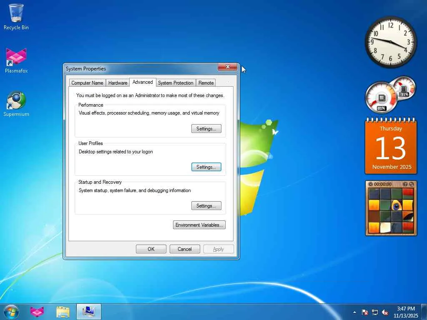Image resolution: width=427 pixels, height=320 pixels.
Task: Click the 'Desktop settings related to your logon' text
Action: click(x=116, y=152)
